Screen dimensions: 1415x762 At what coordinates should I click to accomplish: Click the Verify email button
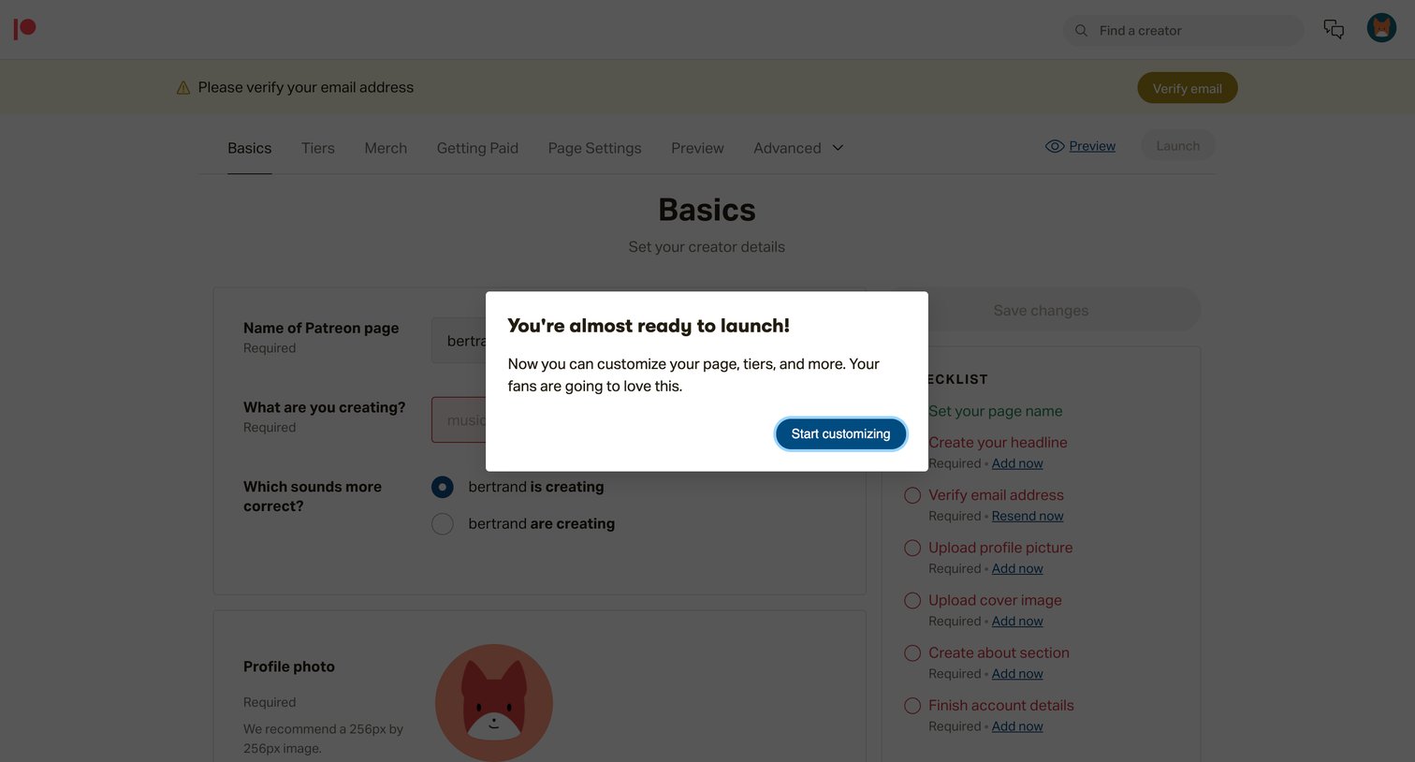(x=1187, y=88)
